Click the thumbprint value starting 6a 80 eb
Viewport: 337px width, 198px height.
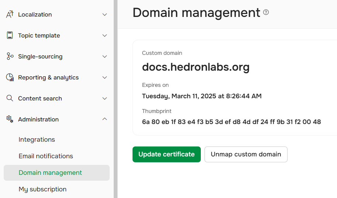coord(231,122)
